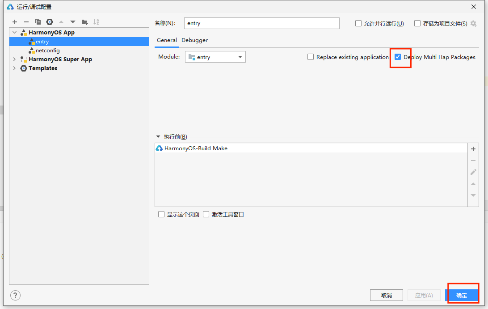488x309 pixels.
Task: Open project file storage settings gear
Action: (473, 23)
